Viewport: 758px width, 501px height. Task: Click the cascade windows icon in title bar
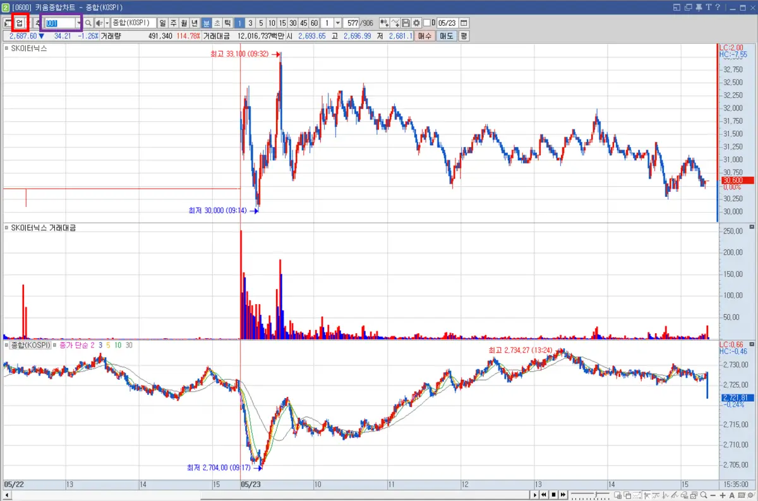(x=688, y=7)
